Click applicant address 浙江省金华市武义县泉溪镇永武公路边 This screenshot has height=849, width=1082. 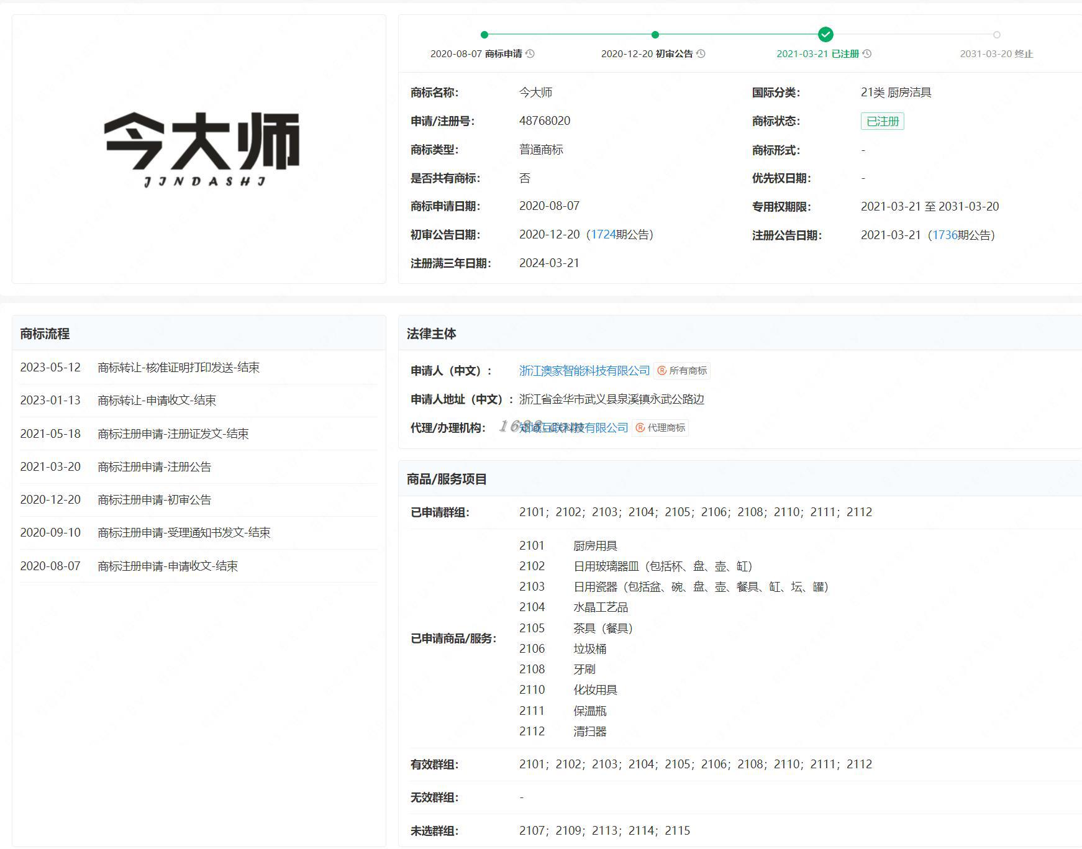coord(612,399)
